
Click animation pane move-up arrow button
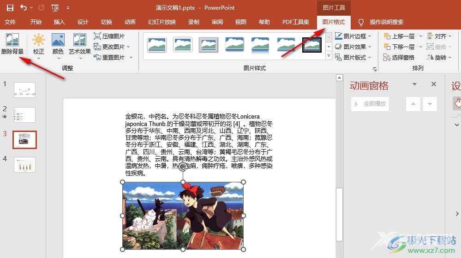click(413, 104)
